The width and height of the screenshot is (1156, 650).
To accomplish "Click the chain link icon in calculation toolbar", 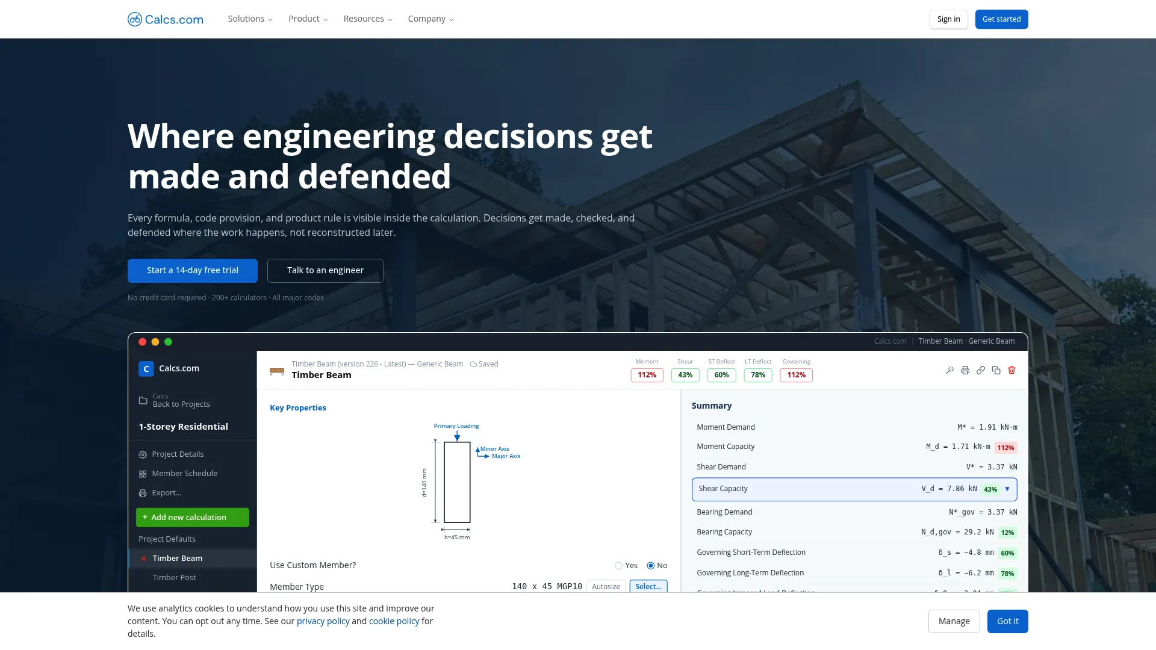I will [981, 370].
